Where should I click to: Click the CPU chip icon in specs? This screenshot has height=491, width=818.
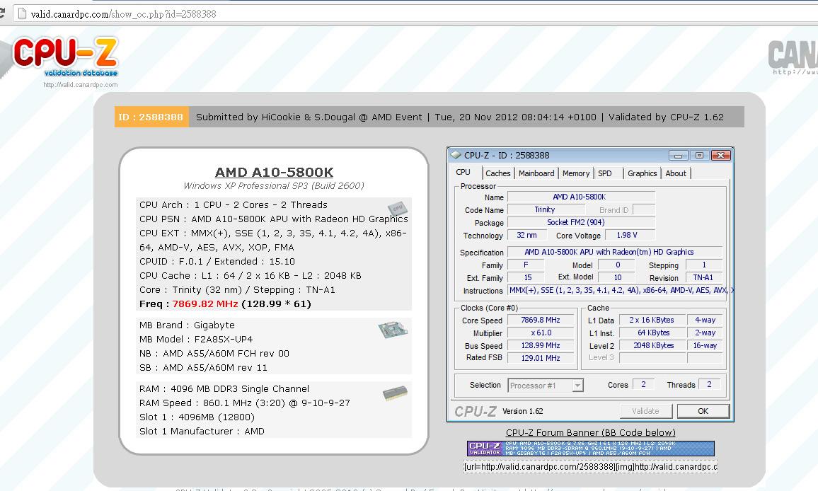[397, 208]
